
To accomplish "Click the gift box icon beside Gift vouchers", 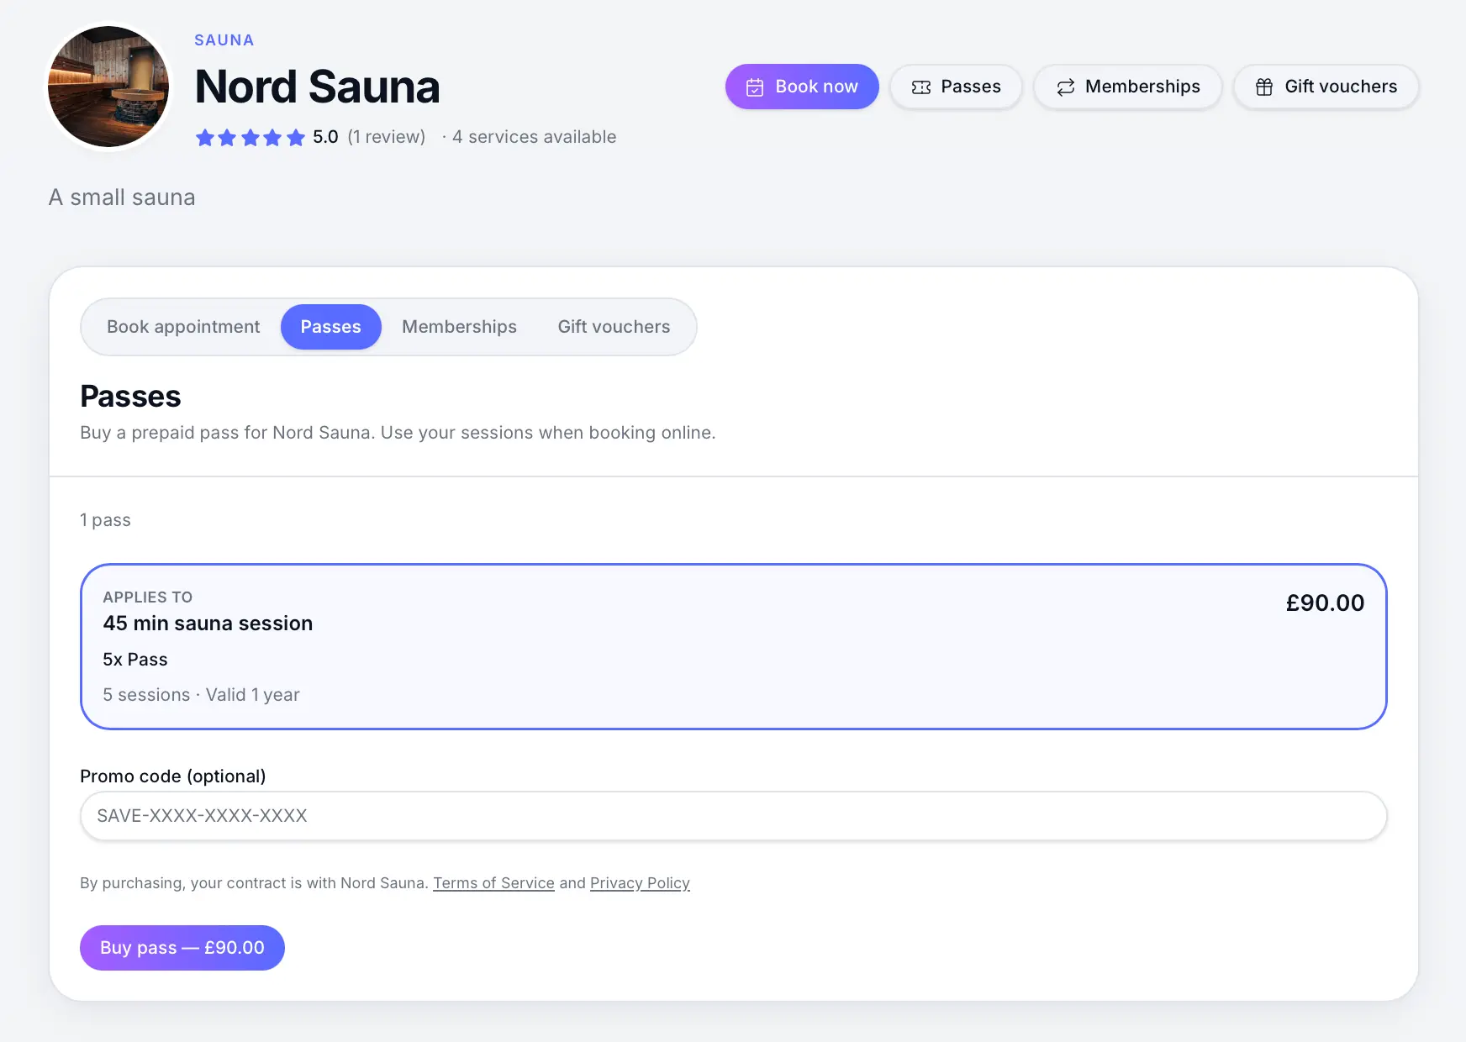I will coord(1264,87).
